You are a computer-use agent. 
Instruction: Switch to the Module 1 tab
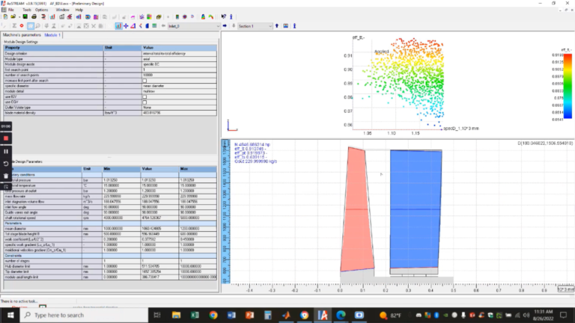click(x=52, y=35)
